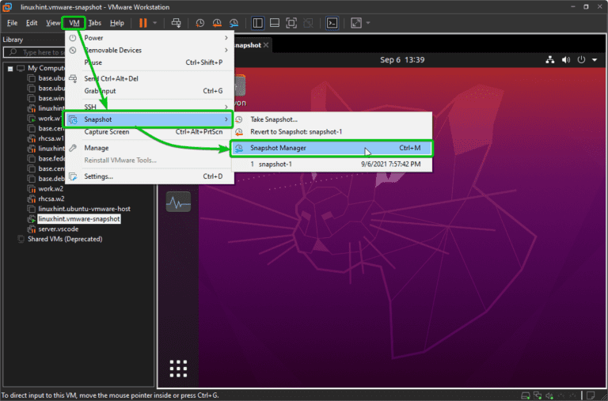Expand the Power submenu
Viewport: 608px width, 401px height.
point(150,38)
